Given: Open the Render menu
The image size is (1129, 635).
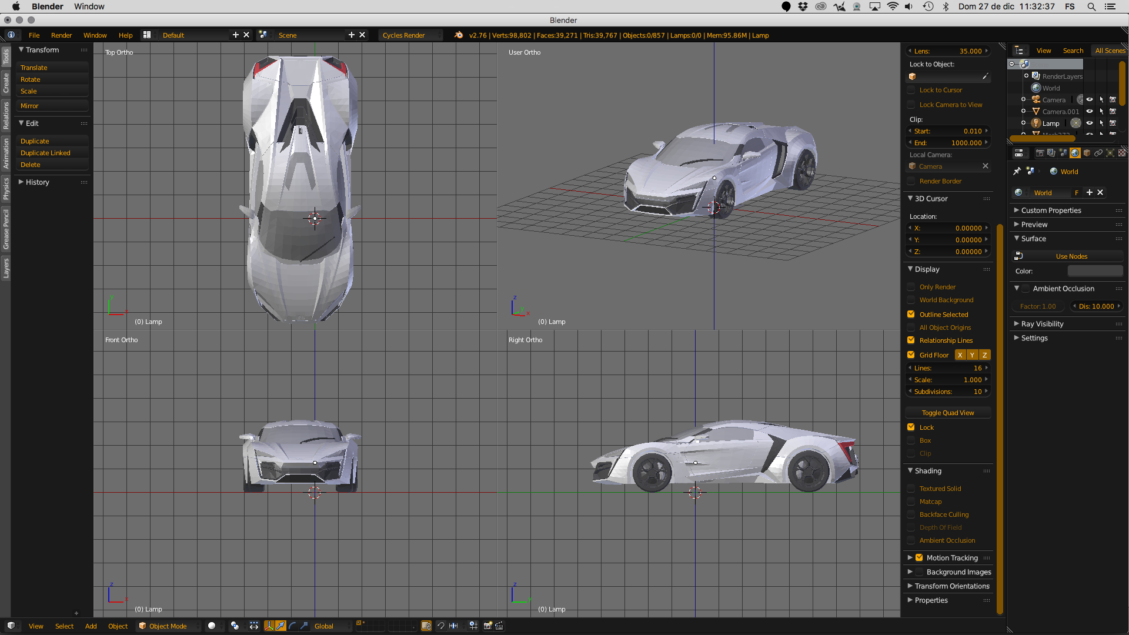Looking at the screenshot, I should (61, 35).
